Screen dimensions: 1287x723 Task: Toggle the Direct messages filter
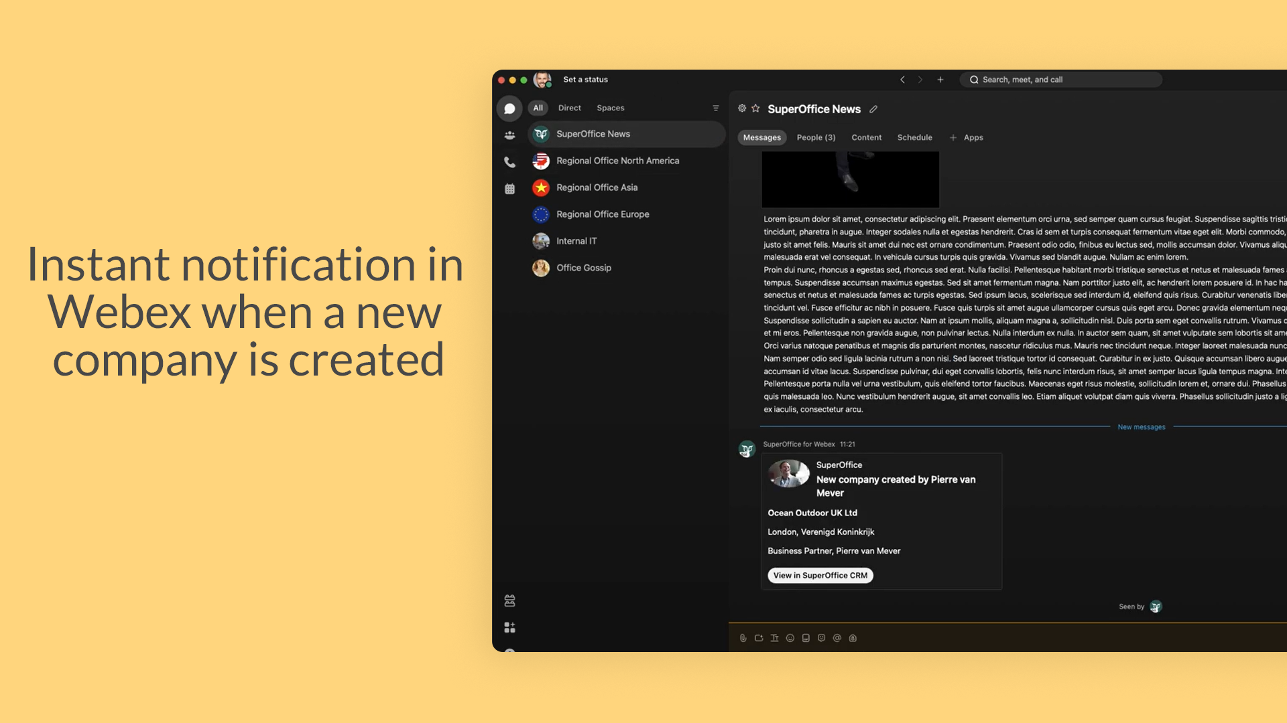[569, 108]
